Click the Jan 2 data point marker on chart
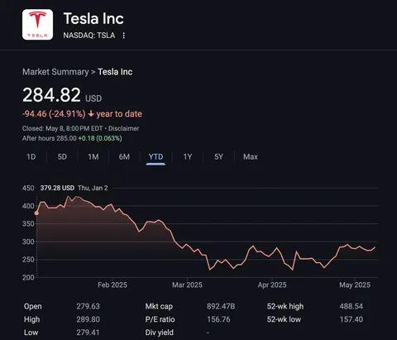The image size is (397, 340). point(36,213)
